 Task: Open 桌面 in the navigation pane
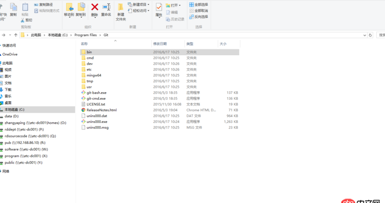[x=8, y=103]
